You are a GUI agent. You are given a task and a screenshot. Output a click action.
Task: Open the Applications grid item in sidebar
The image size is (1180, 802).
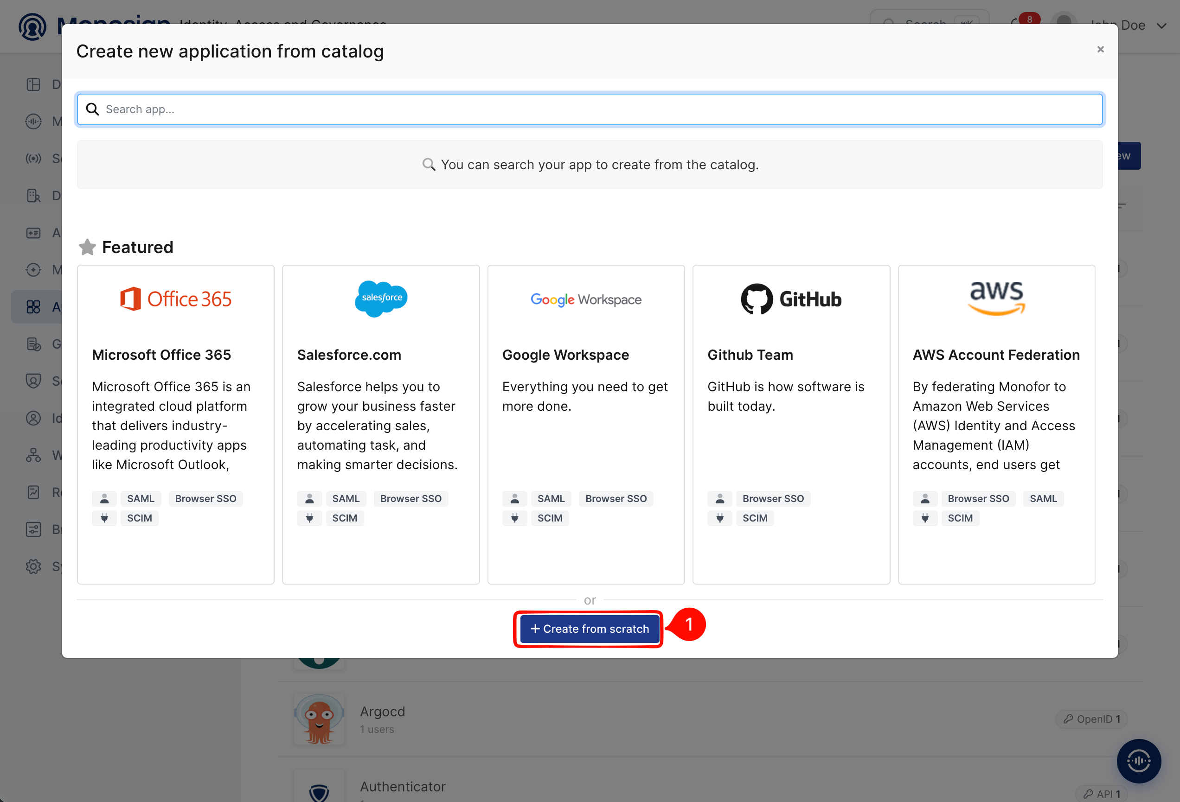click(x=33, y=306)
